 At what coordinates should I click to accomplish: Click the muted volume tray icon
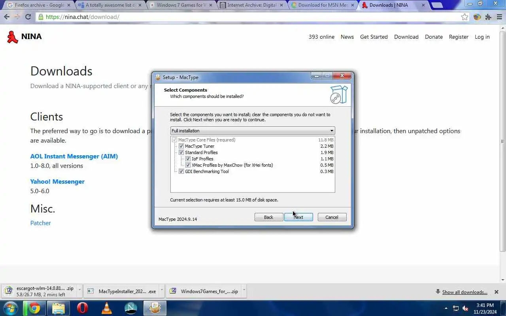coord(466,308)
